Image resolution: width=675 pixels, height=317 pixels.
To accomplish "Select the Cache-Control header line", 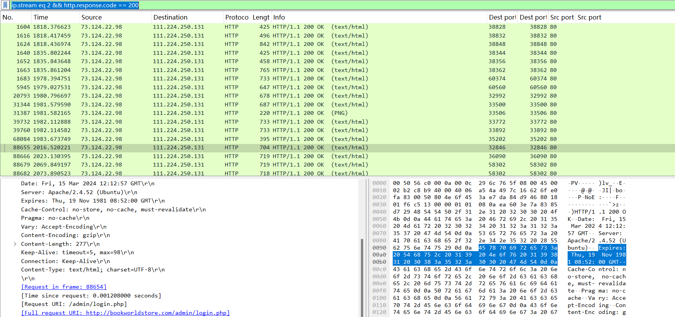I will pyautogui.click(x=114, y=209).
